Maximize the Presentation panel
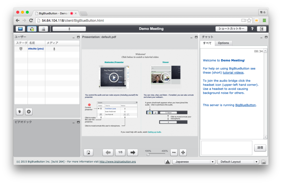This screenshot has height=184, width=282. click(x=196, y=37)
